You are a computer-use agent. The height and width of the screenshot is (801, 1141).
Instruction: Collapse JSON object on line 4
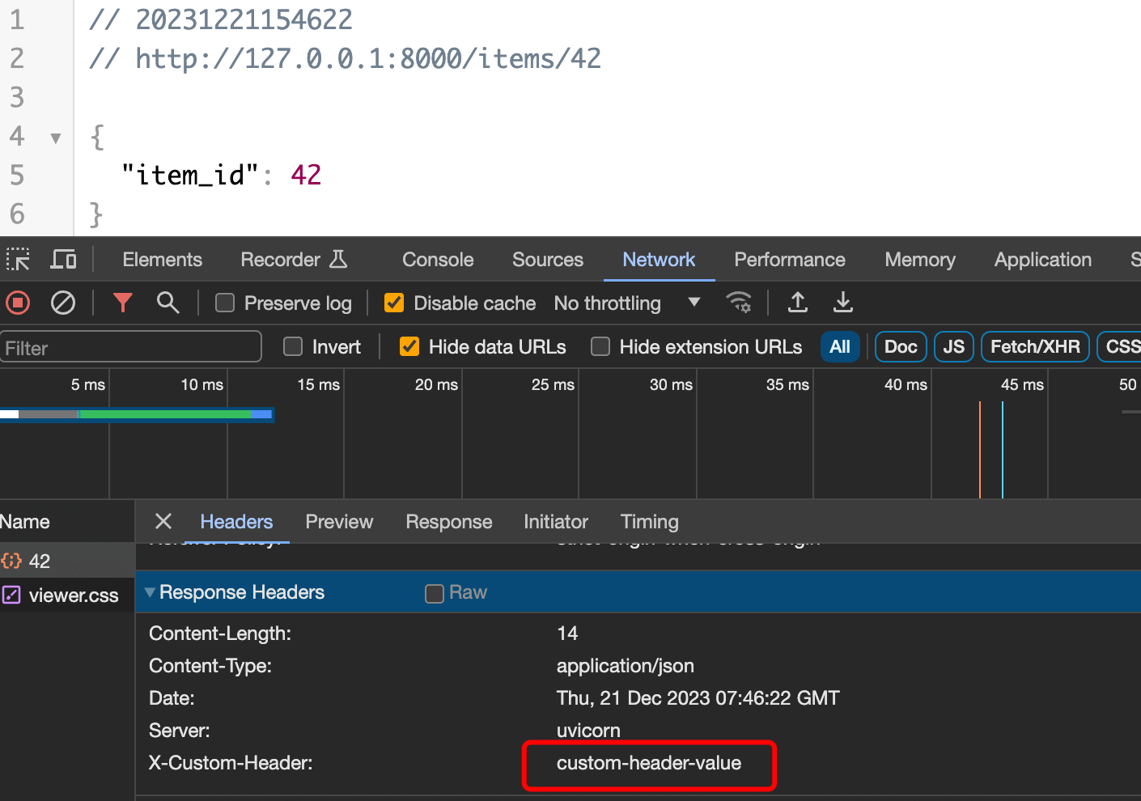click(x=56, y=138)
